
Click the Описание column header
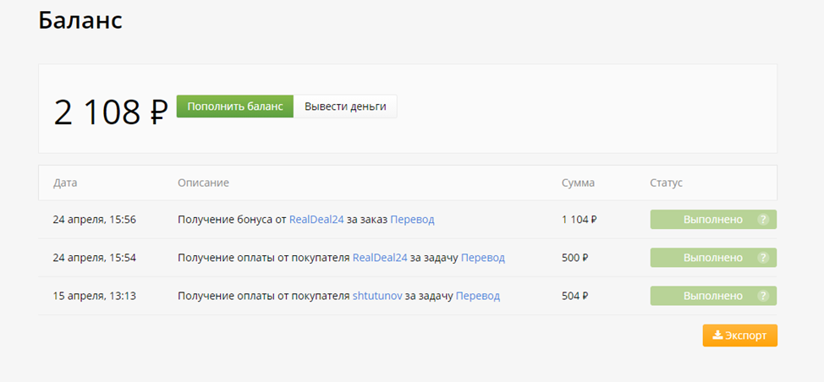203,183
